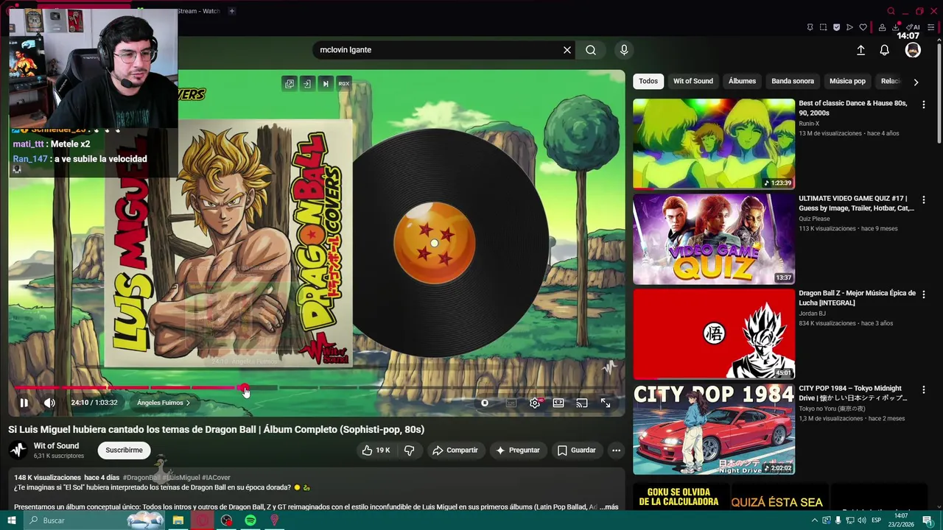Pause the video with the pause button
The width and height of the screenshot is (943, 530).
tap(24, 403)
